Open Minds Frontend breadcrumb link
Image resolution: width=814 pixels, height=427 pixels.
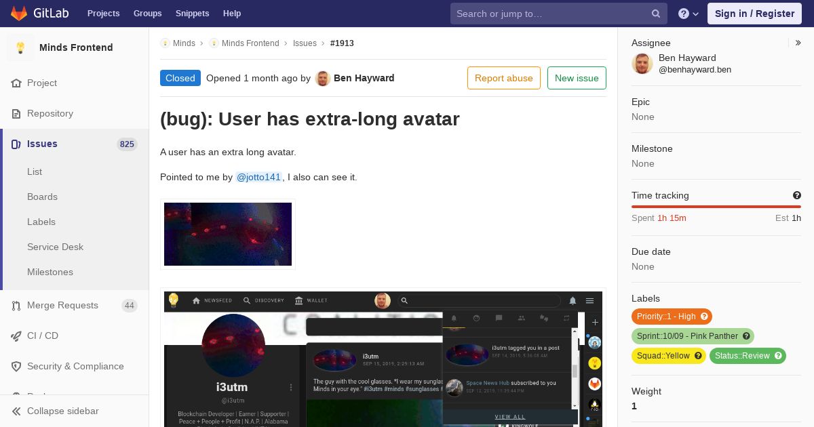pyautogui.click(x=250, y=43)
